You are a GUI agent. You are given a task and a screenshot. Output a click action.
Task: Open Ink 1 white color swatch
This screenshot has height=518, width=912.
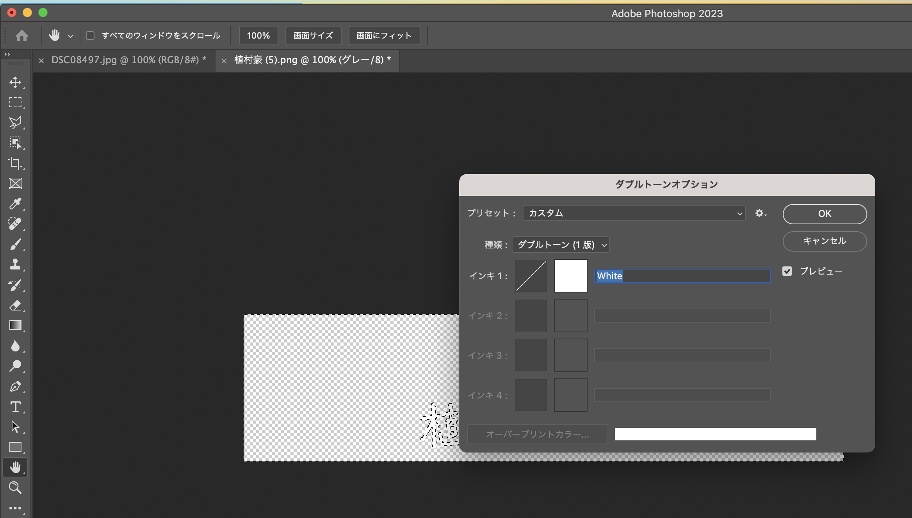[x=570, y=276]
